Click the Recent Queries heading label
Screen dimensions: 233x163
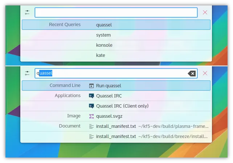(x=65, y=25)
